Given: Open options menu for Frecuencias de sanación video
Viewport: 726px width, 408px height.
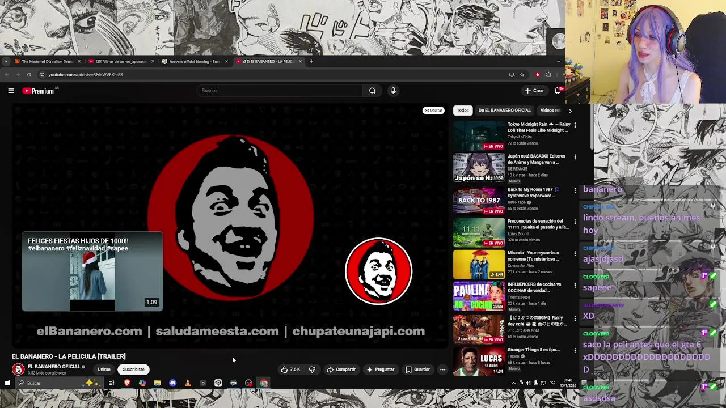Looking at the screenshot, I should point(575,222).
